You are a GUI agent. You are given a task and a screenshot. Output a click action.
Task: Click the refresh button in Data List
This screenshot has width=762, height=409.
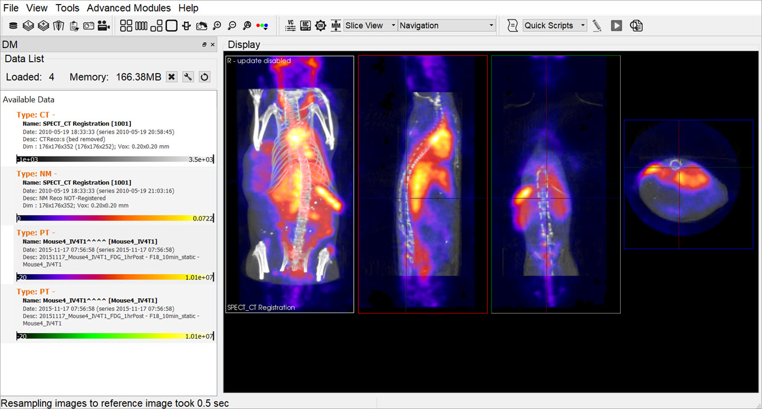(204, 77)
